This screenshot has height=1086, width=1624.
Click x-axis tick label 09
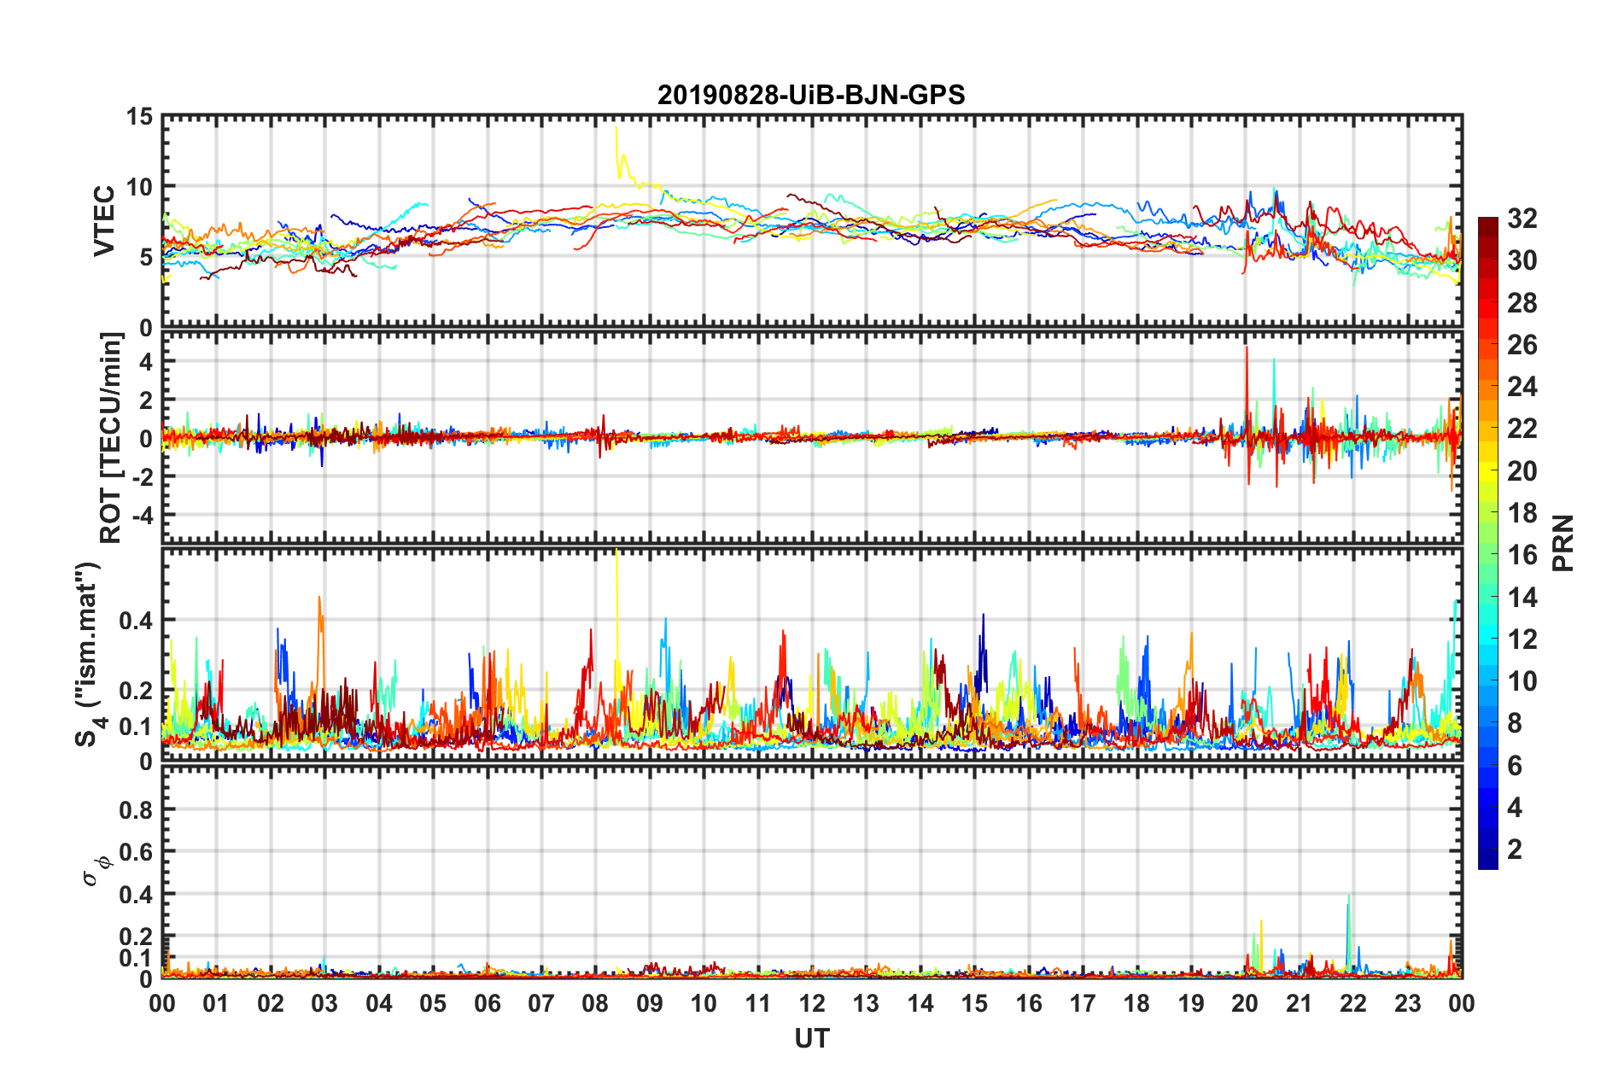650,1003
